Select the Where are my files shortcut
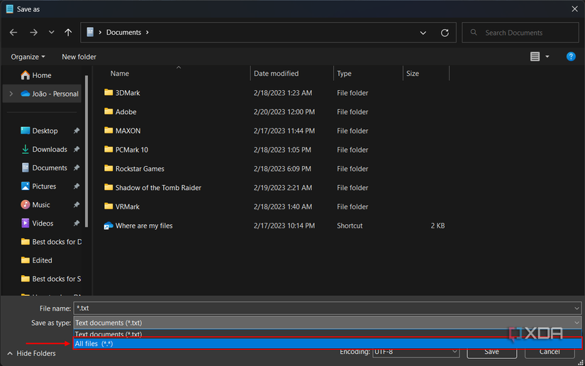The width and height of the screenshot is (585, 366). pyautogui.click(x=144, y=226)
